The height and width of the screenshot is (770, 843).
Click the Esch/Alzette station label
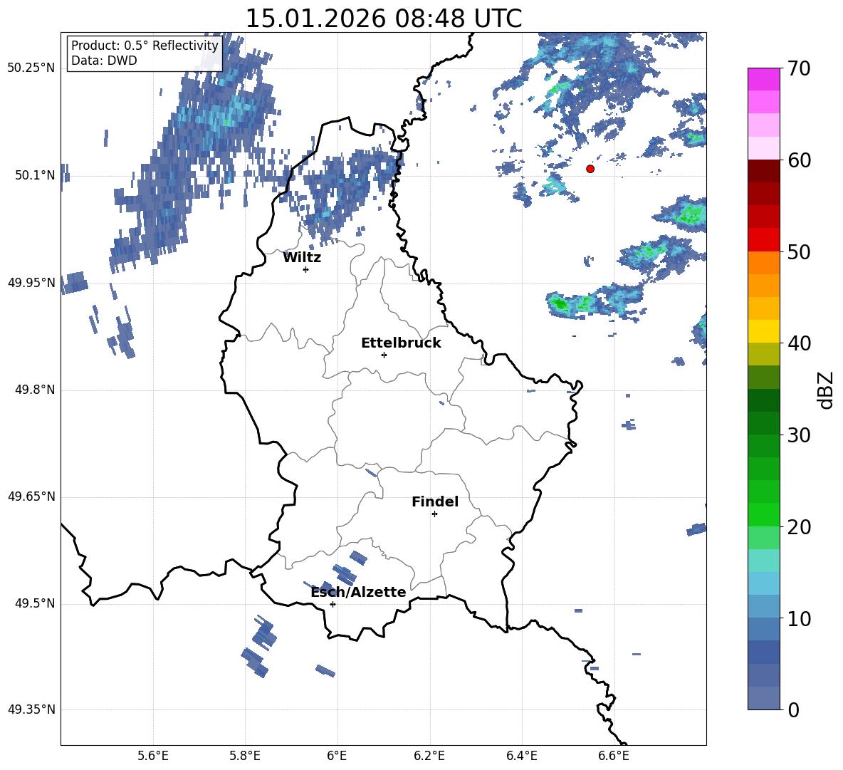(358, 592)
